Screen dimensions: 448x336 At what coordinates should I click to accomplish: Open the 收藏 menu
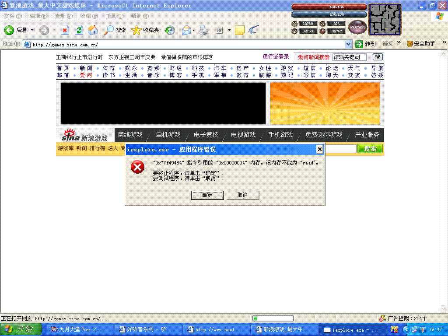coord(89,16)
